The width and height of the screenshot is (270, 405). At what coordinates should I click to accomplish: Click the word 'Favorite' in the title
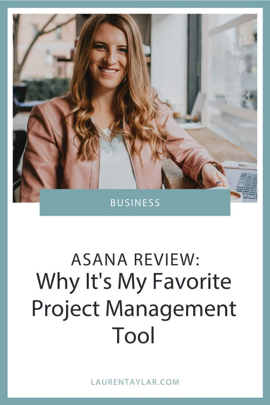[x=192, y=282]
